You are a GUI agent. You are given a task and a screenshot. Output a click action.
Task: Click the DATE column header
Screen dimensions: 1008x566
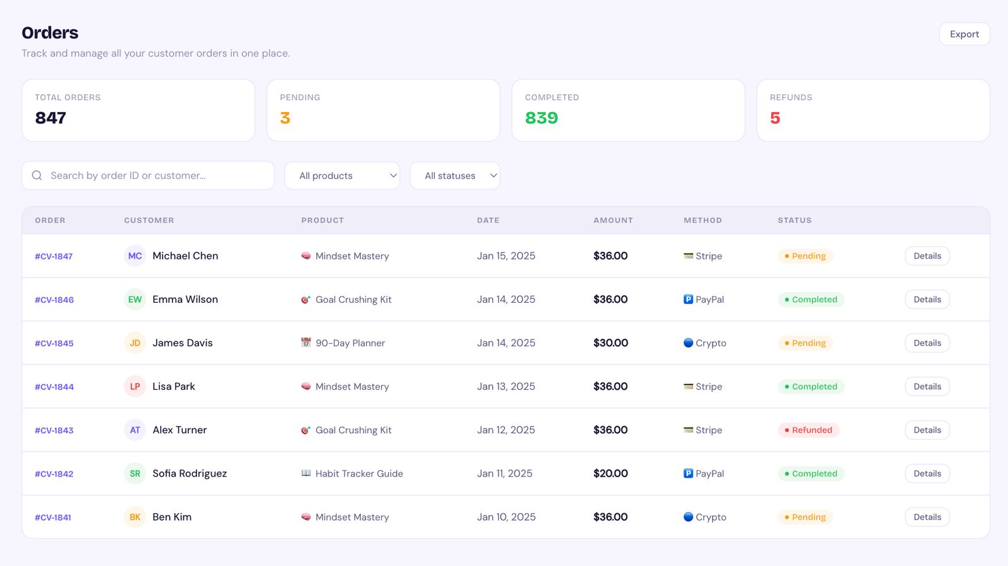click(x=488, y=220)
